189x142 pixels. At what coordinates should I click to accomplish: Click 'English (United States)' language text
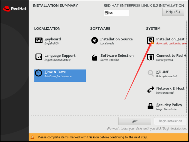pyautogui.click(x=58, y=60)
